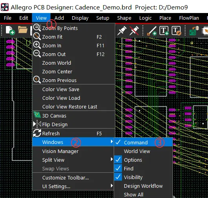Viewport: 208px width, 198px height.
Task: Click the New file toolbar icon
Action: click(x=10, y=30)
